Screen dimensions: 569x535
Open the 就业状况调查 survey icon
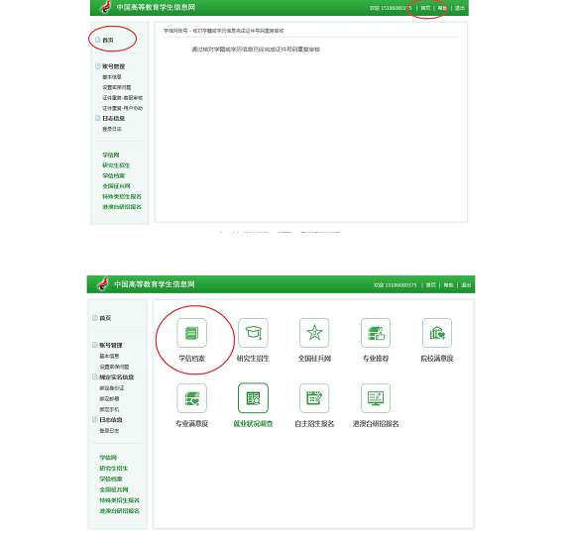click(253, 398)
